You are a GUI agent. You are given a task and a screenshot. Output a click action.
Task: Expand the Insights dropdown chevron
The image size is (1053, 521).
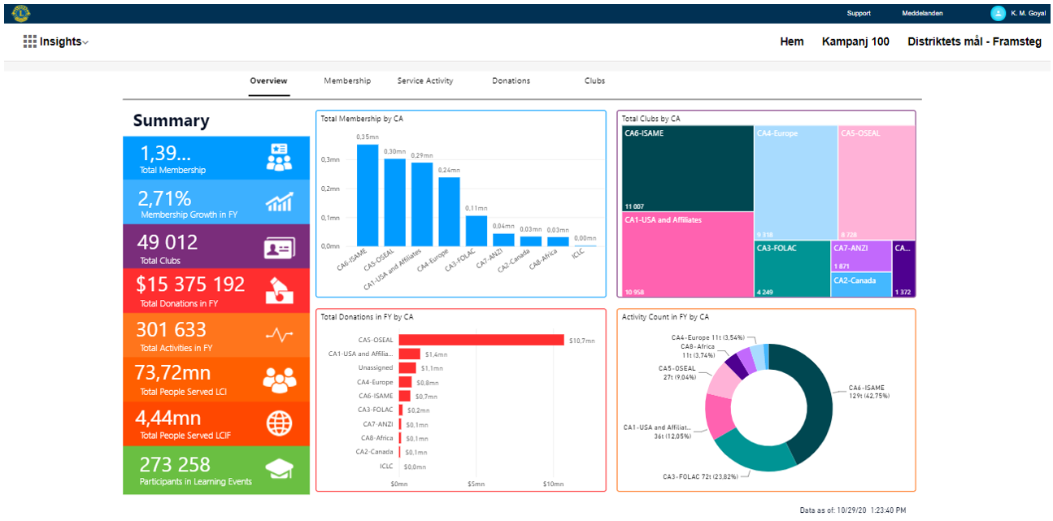85,42
